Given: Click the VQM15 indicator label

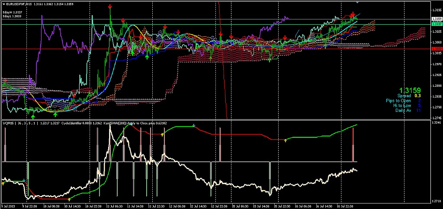Looking at the screenshot, I should (x=9, y=123).
